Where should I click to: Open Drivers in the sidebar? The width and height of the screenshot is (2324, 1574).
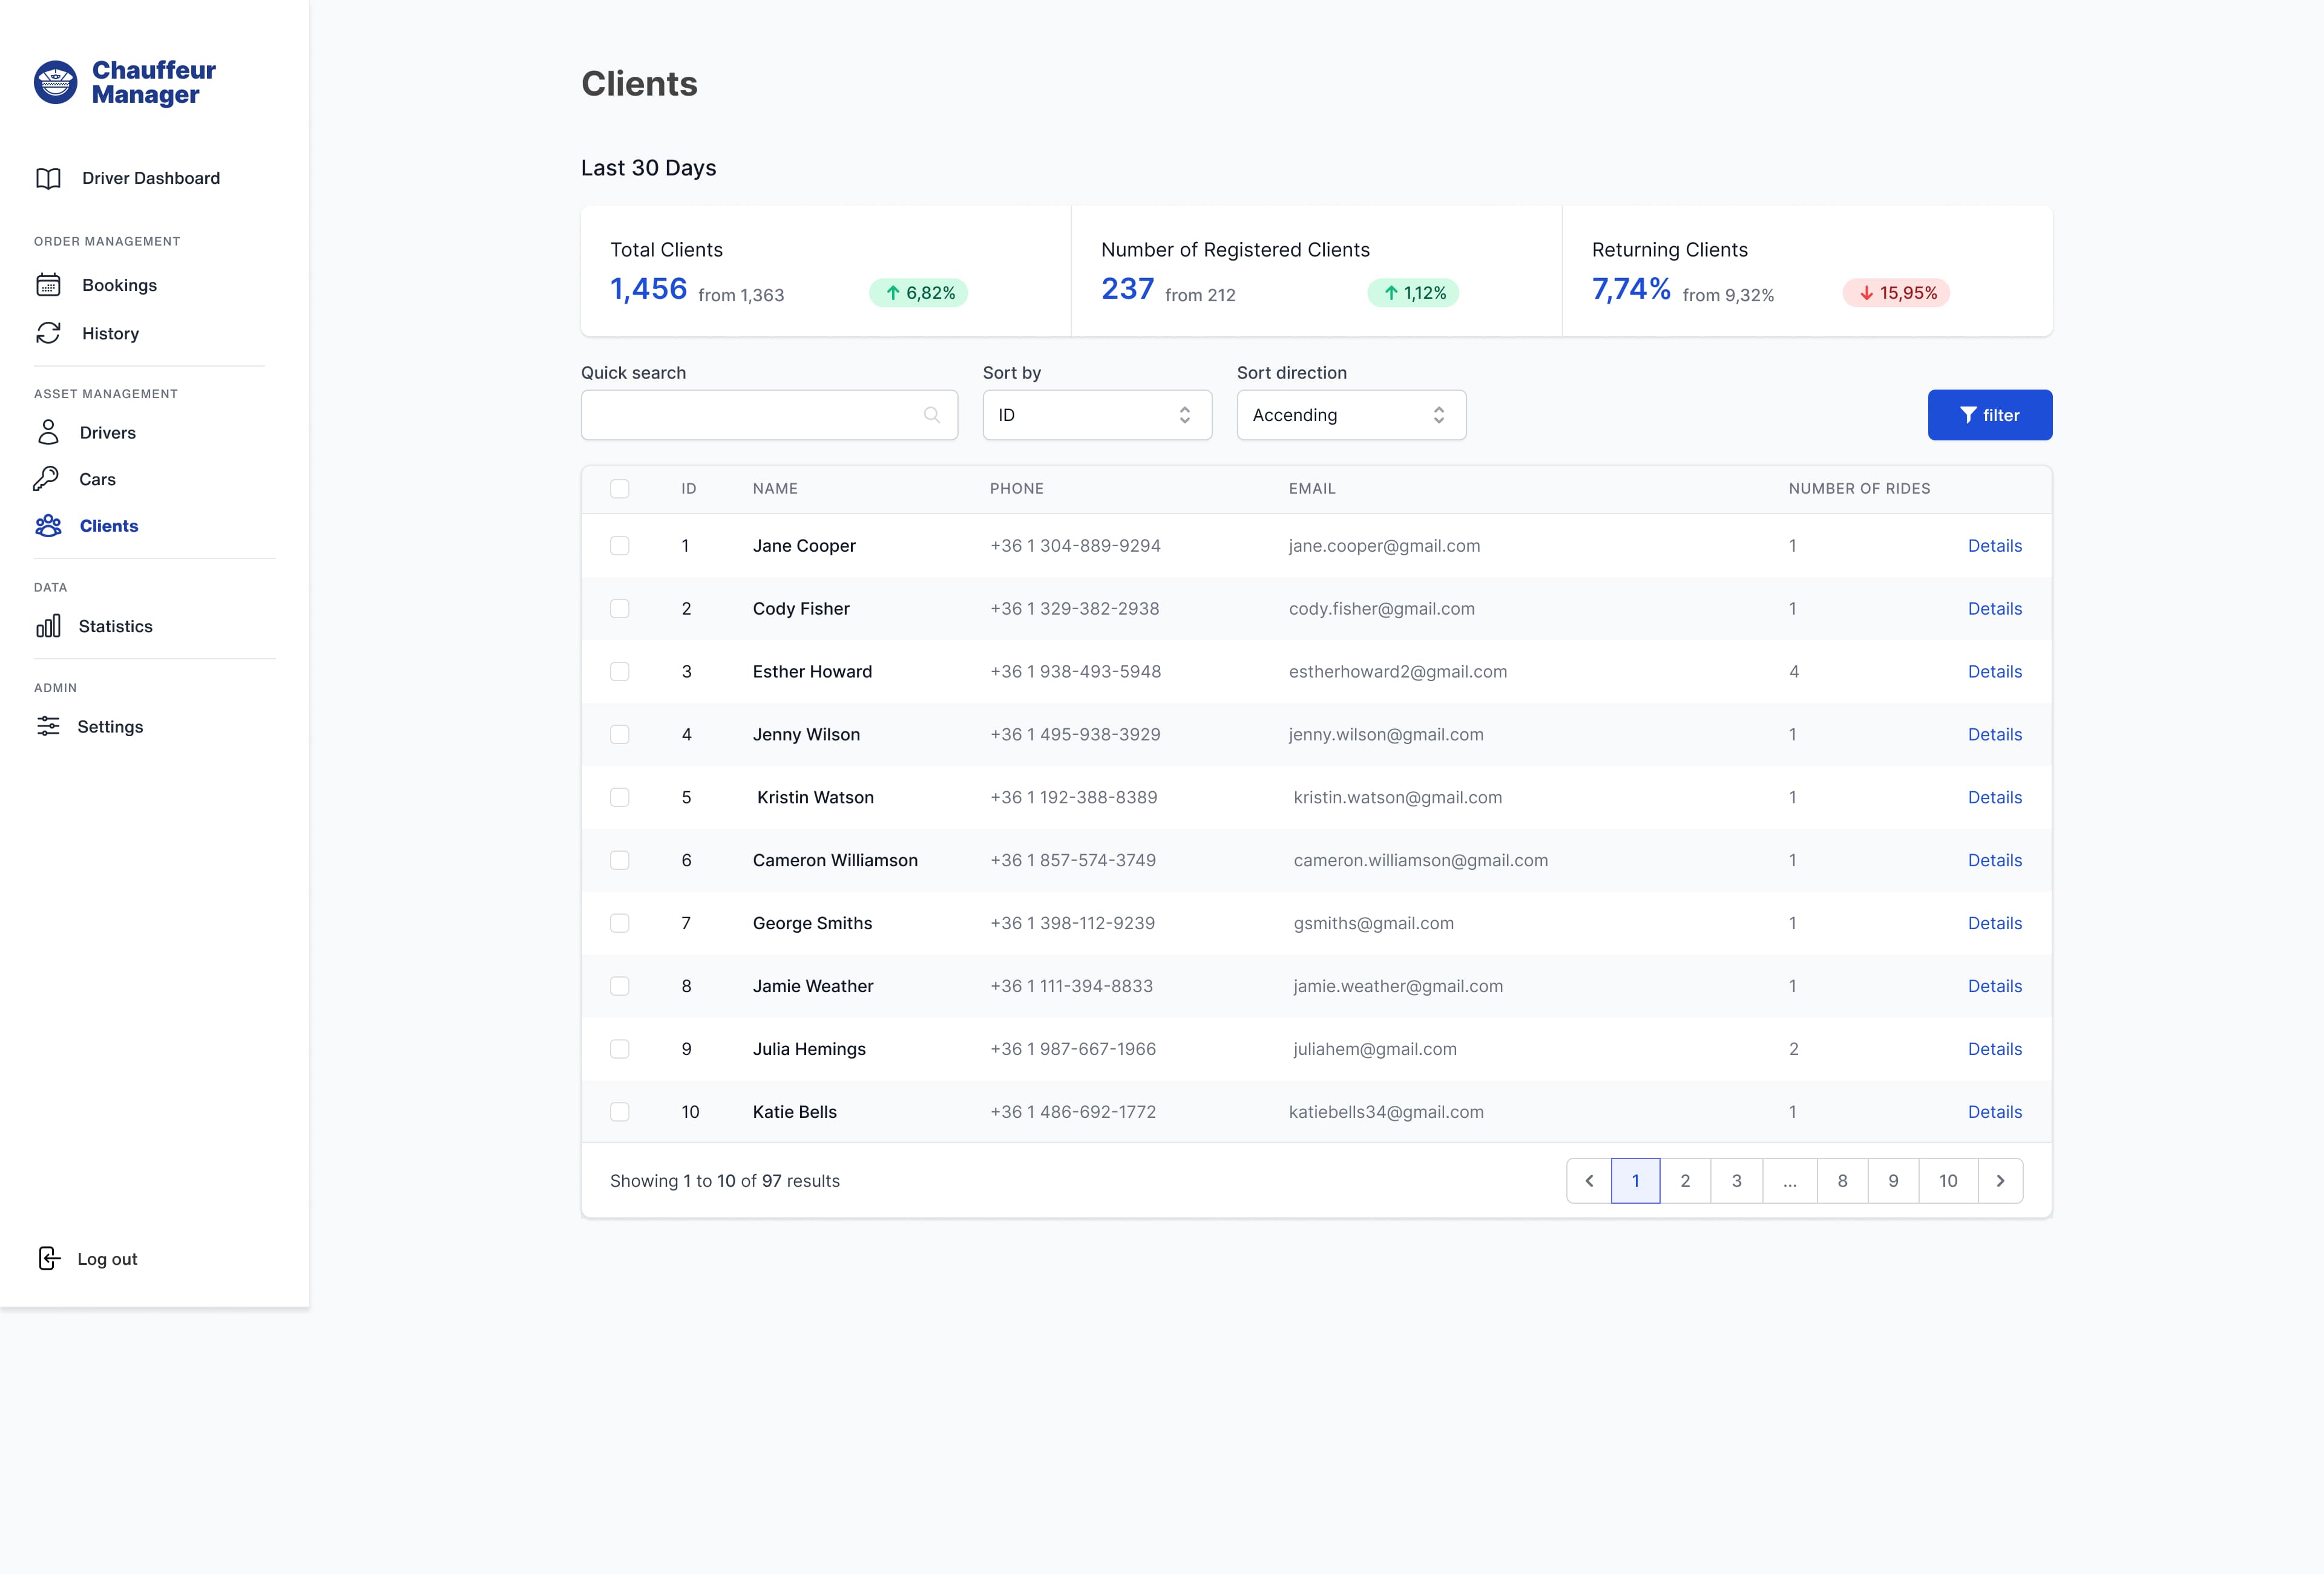click(107, 433)
